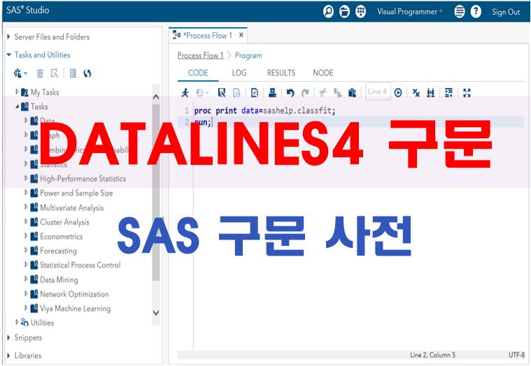Image resolution: width=531 pixels, height=366 pixels.
Task: Open the Help question mark icon
Action: pos(476,11)
